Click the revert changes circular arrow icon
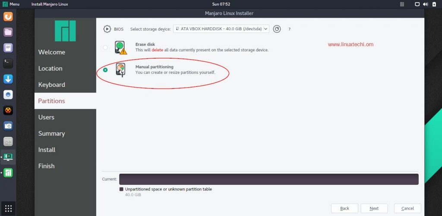Image resolution: width=442 pixels, height=216 pixels. pyautogui.click(x=277, y=29)
